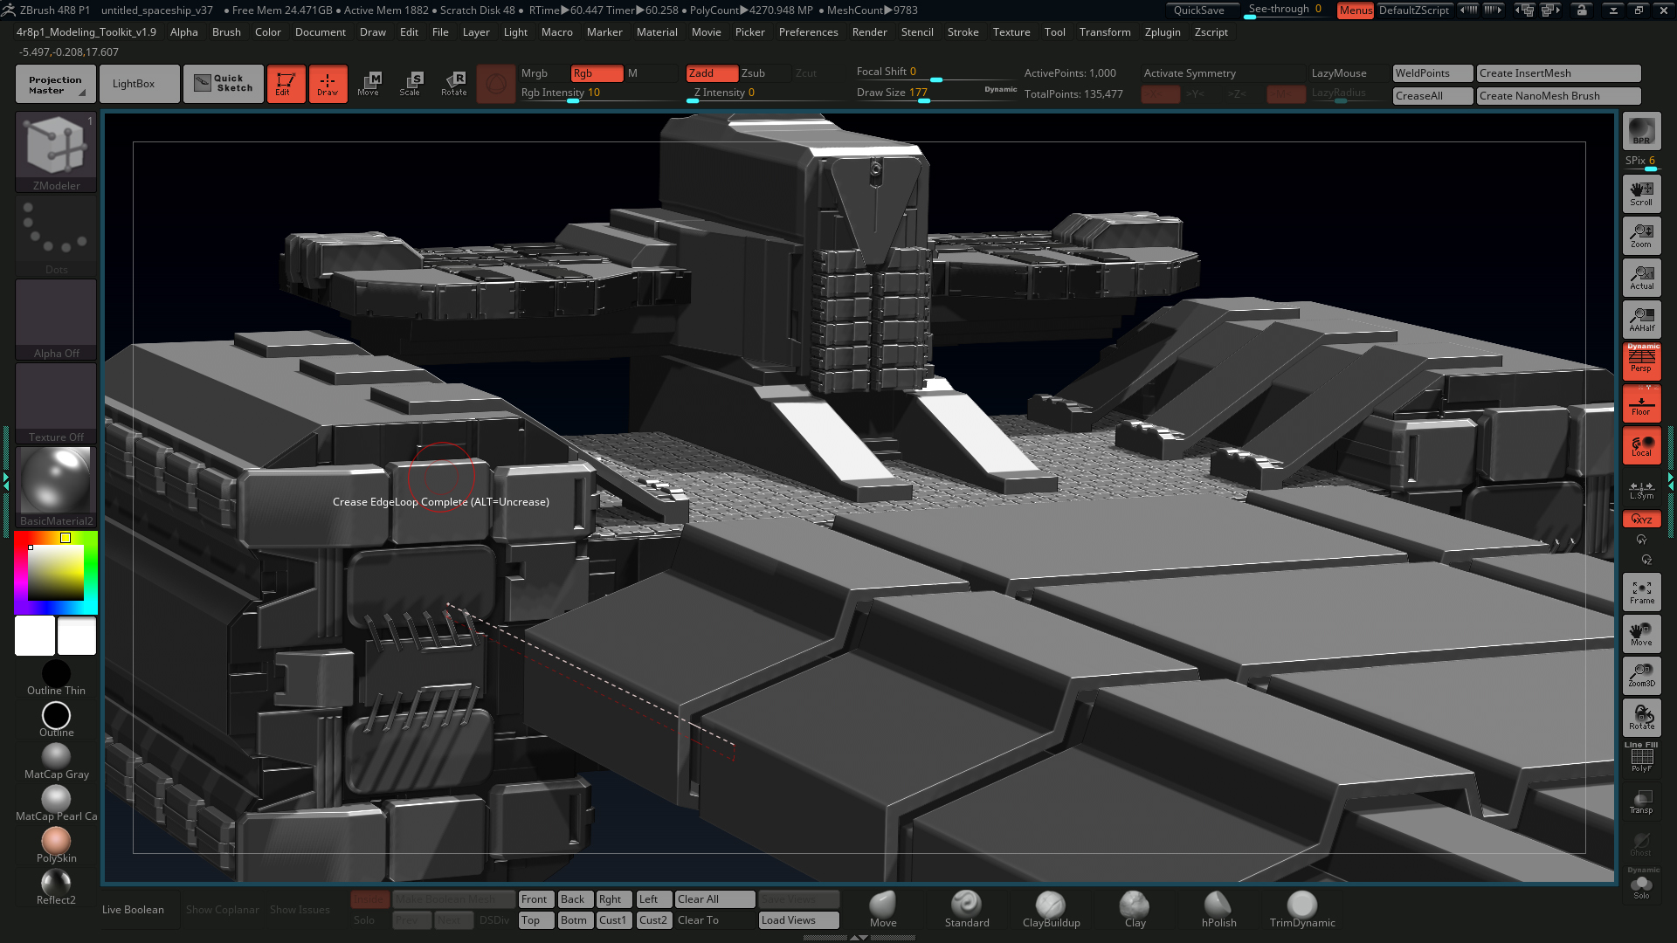Open the Brush menu
Image resolution: width=1677 pixels, height=943 pixels.
point(226,32)
